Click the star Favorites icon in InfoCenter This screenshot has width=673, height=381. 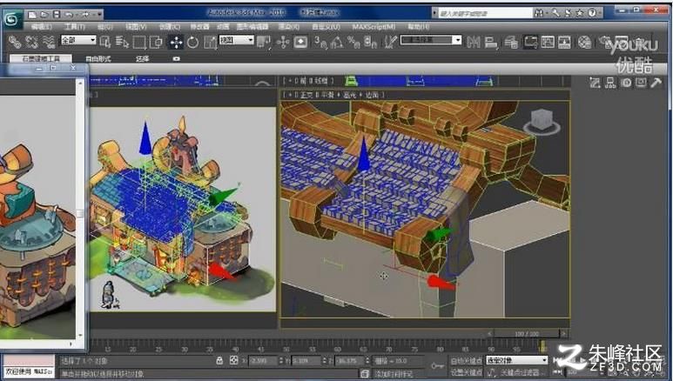[x=580, y=13]
